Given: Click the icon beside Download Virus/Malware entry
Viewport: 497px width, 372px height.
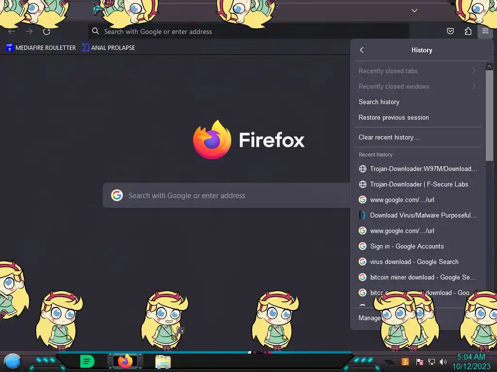Looking at the screenshot, I should (x=363, y=215).
